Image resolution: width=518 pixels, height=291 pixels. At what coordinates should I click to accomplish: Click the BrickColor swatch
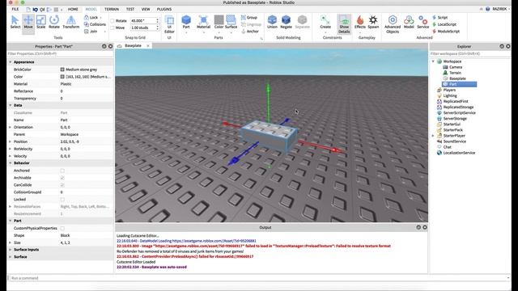pos(62,70)
